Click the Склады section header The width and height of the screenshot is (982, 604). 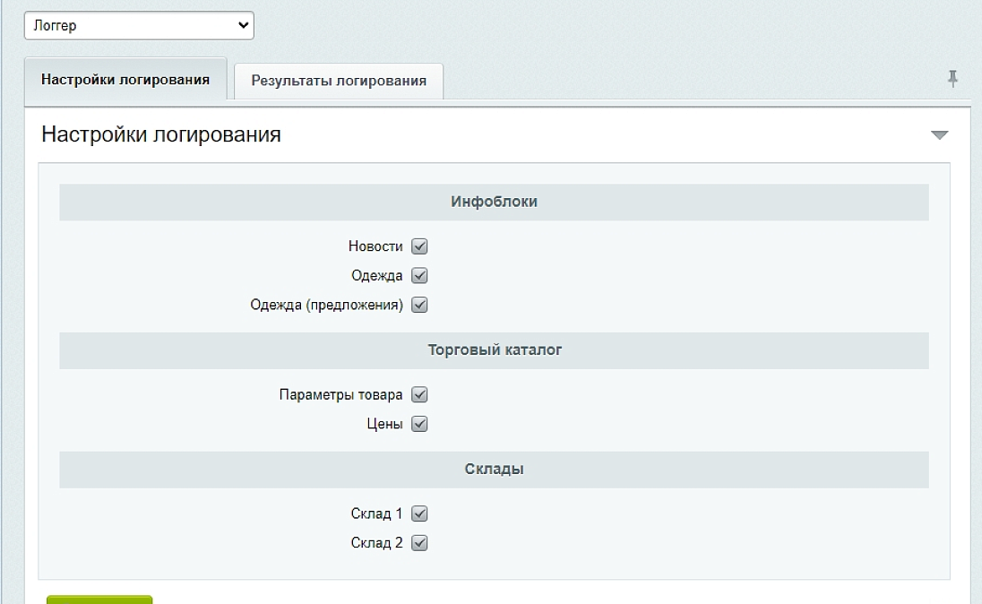[x=494, y=470]
